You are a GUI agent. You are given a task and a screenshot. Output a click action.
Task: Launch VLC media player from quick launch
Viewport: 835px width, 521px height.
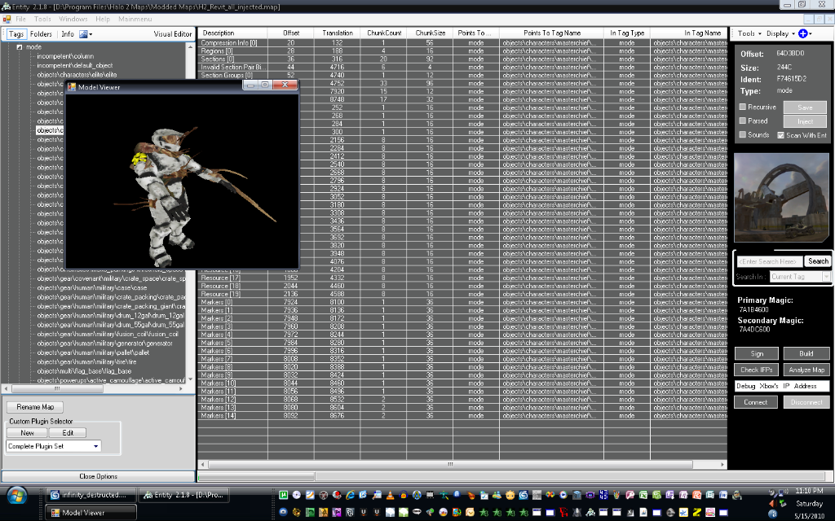(x=391, y=495)
